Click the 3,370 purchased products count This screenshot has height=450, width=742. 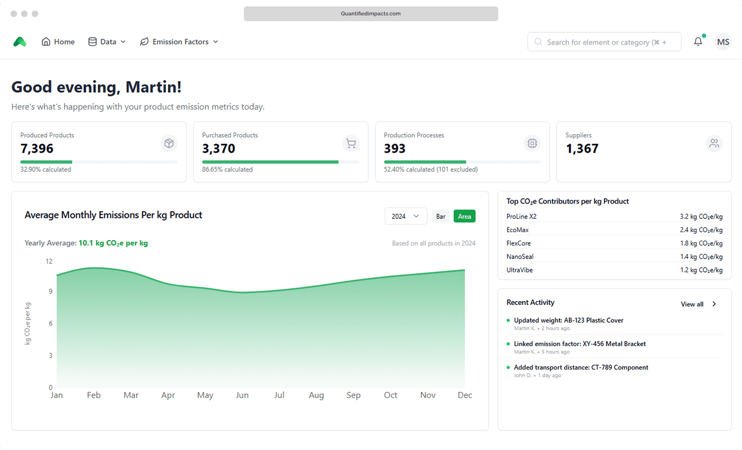218,148
